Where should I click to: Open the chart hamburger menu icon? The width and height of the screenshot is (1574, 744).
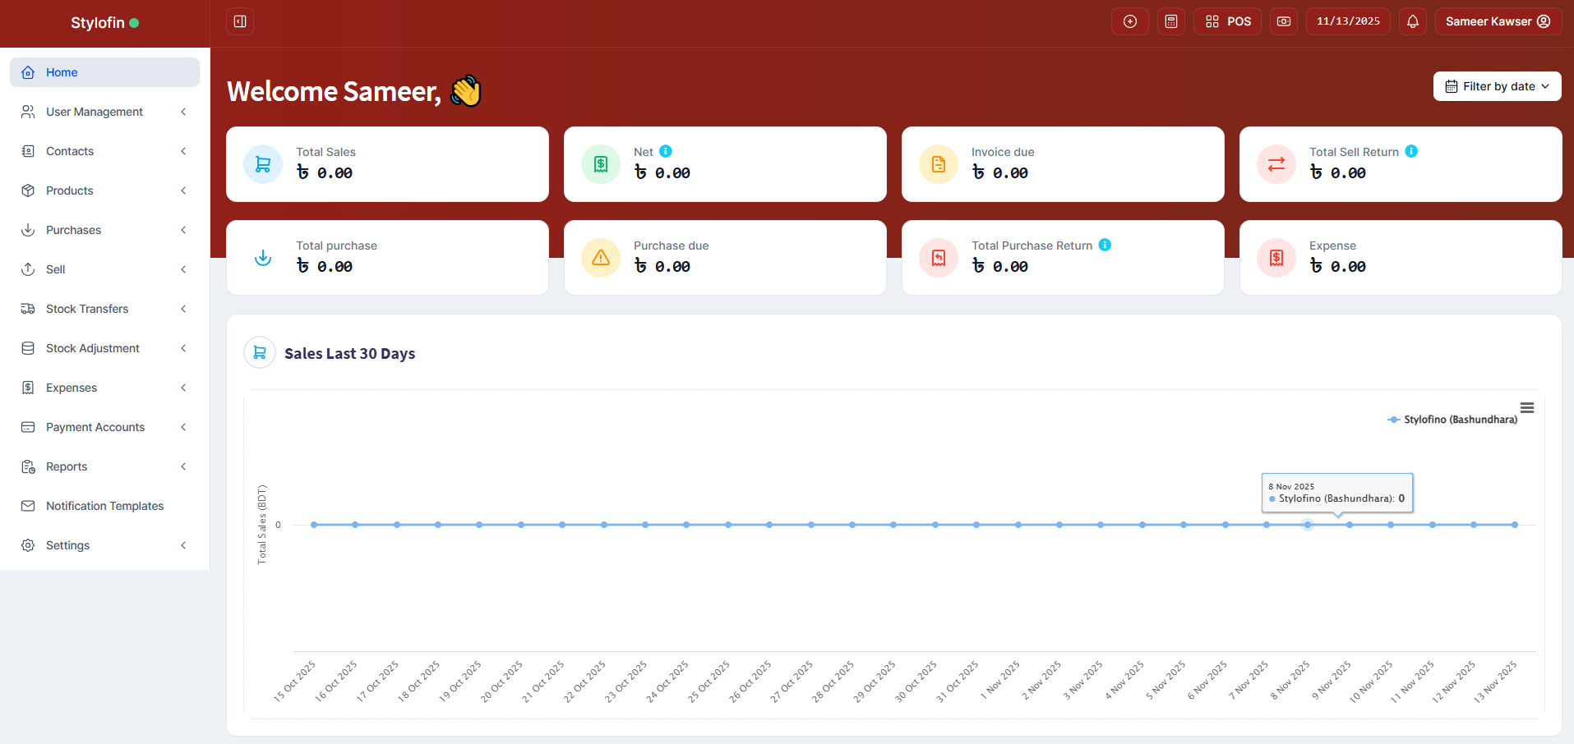[1527, 408]
